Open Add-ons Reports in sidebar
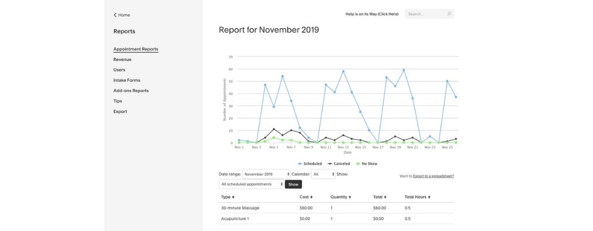Viewport: 593px width, 231px height. (x=131, y=91)
